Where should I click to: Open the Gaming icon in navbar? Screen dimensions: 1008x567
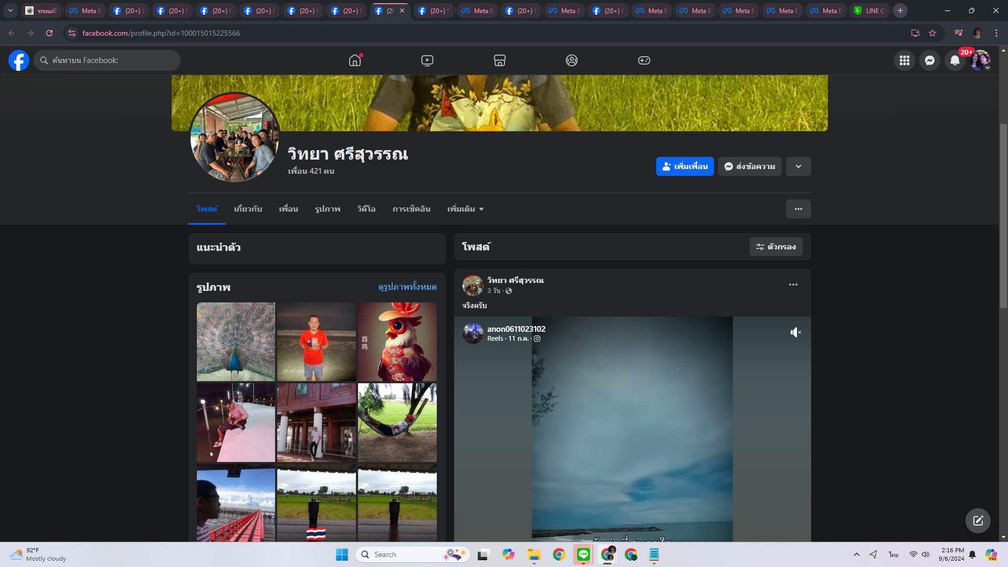coord(644,60)
